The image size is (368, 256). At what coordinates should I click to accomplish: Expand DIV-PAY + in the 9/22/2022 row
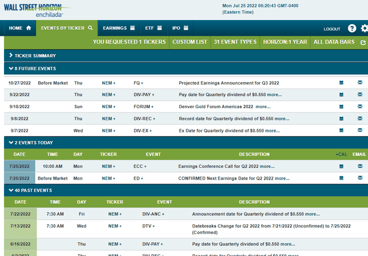[x=144, y=95]
